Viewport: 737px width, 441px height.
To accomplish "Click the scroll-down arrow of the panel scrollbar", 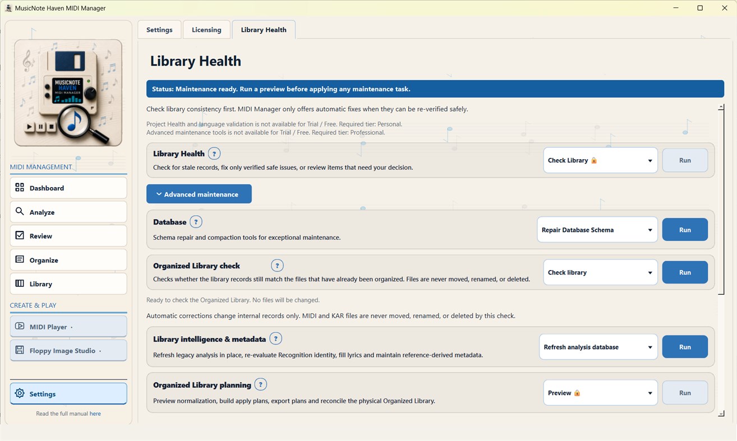I will [721, 414].
